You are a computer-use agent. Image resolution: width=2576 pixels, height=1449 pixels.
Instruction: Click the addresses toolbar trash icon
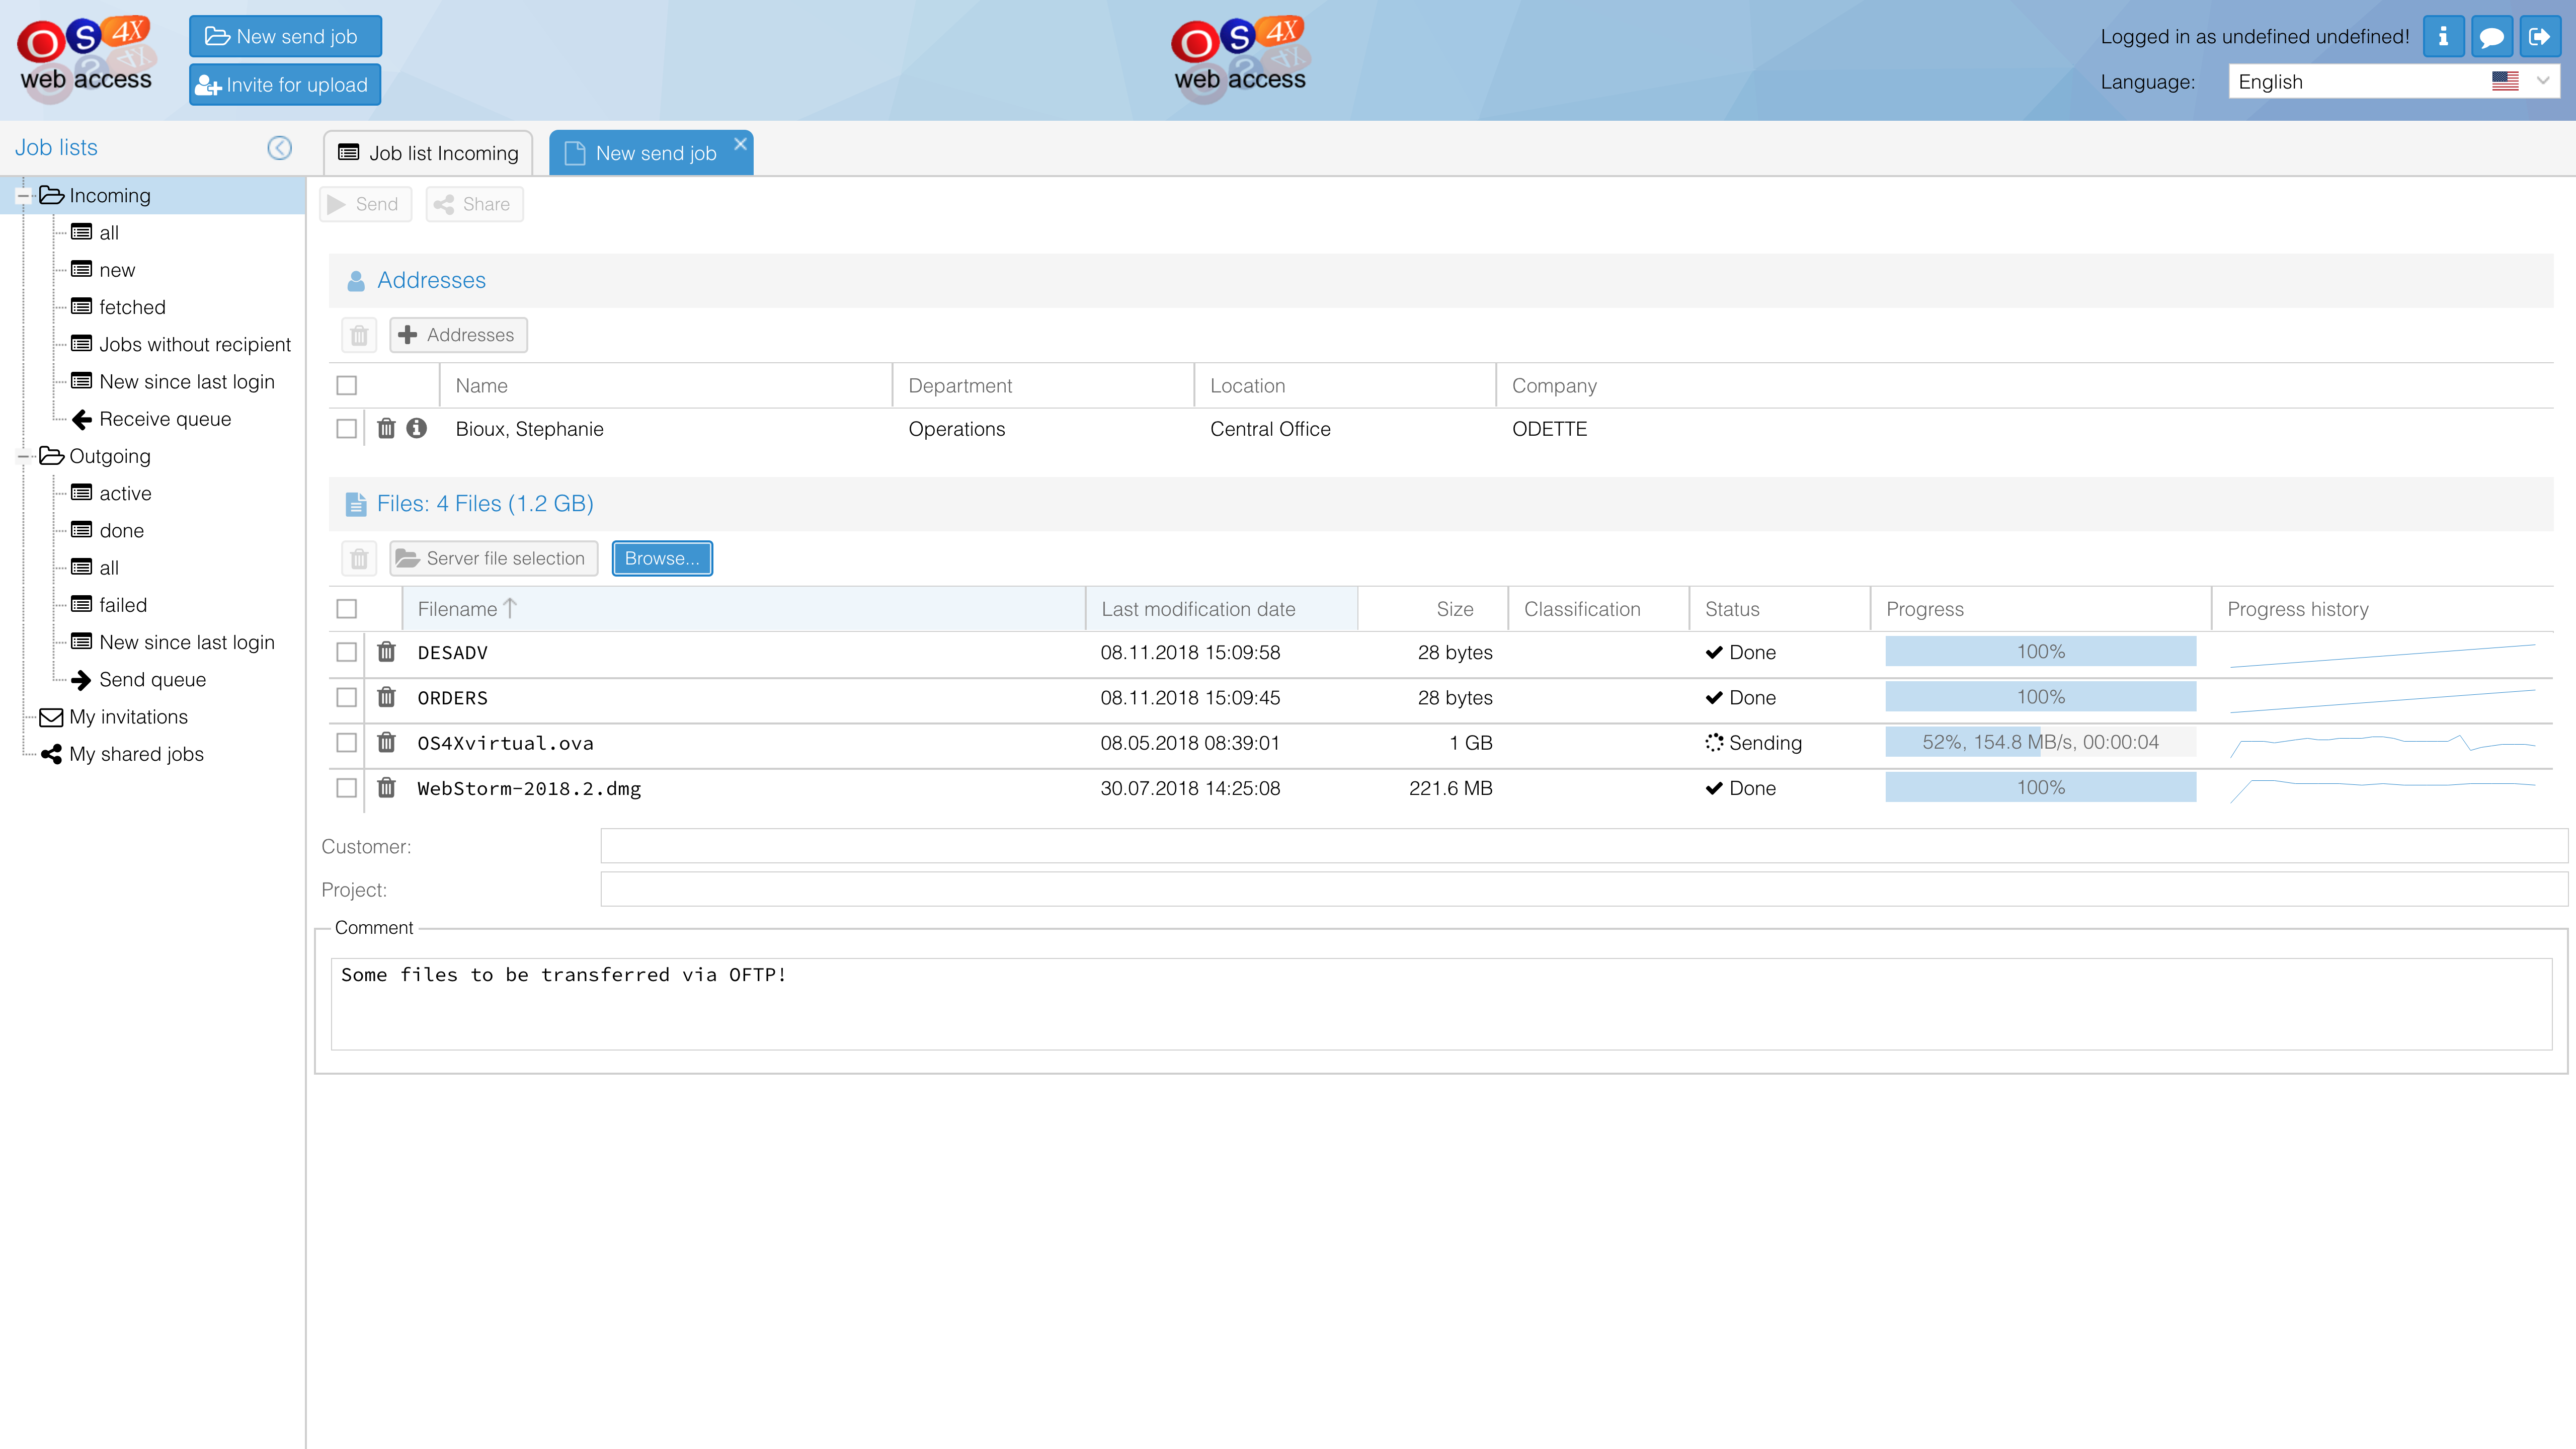pos(359,335)
